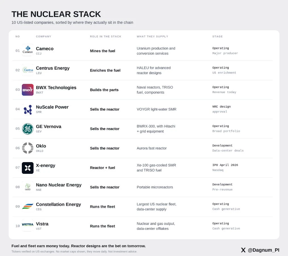Viewport: 288px width, 256px height.
Task: Select the NuScale Power company name
Action: pyautogui.click(x=52, y=107)
